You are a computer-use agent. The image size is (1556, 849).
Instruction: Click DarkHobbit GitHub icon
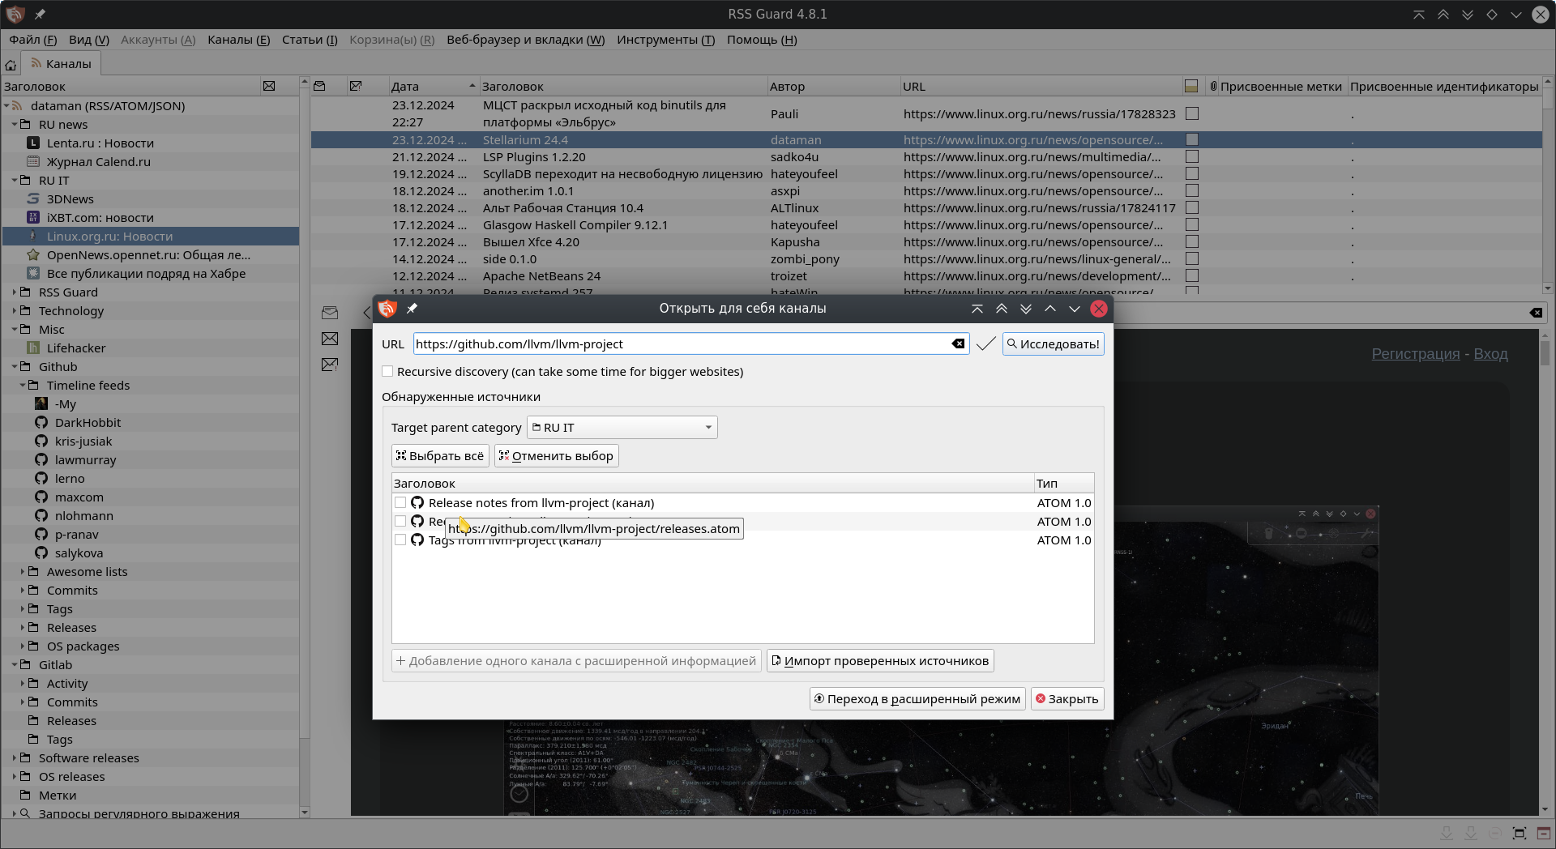[41, 423]
